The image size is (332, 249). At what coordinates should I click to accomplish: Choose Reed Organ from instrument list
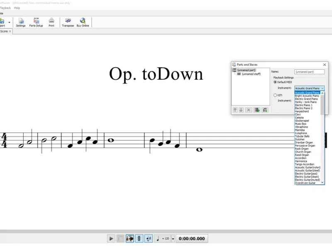pos(302,155)
